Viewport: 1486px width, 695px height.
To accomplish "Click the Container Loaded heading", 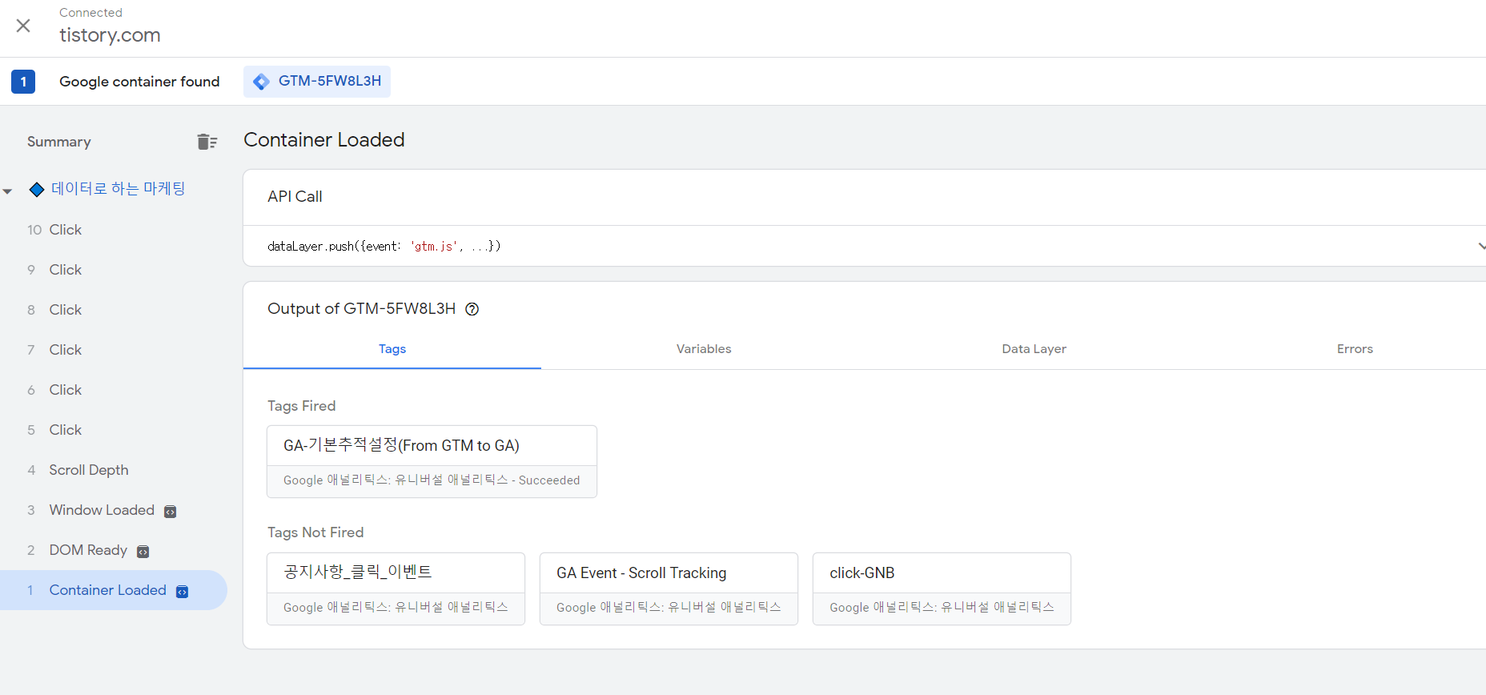I will point(324,140).
